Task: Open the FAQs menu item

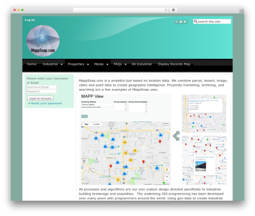Action: coord(117,64)
